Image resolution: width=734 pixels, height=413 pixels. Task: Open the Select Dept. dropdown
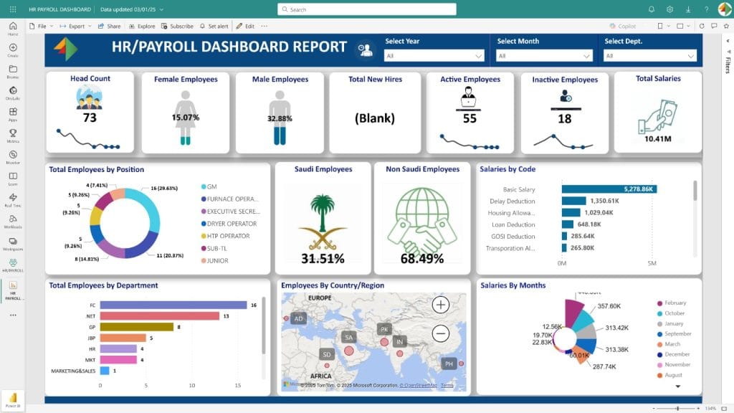650,55
